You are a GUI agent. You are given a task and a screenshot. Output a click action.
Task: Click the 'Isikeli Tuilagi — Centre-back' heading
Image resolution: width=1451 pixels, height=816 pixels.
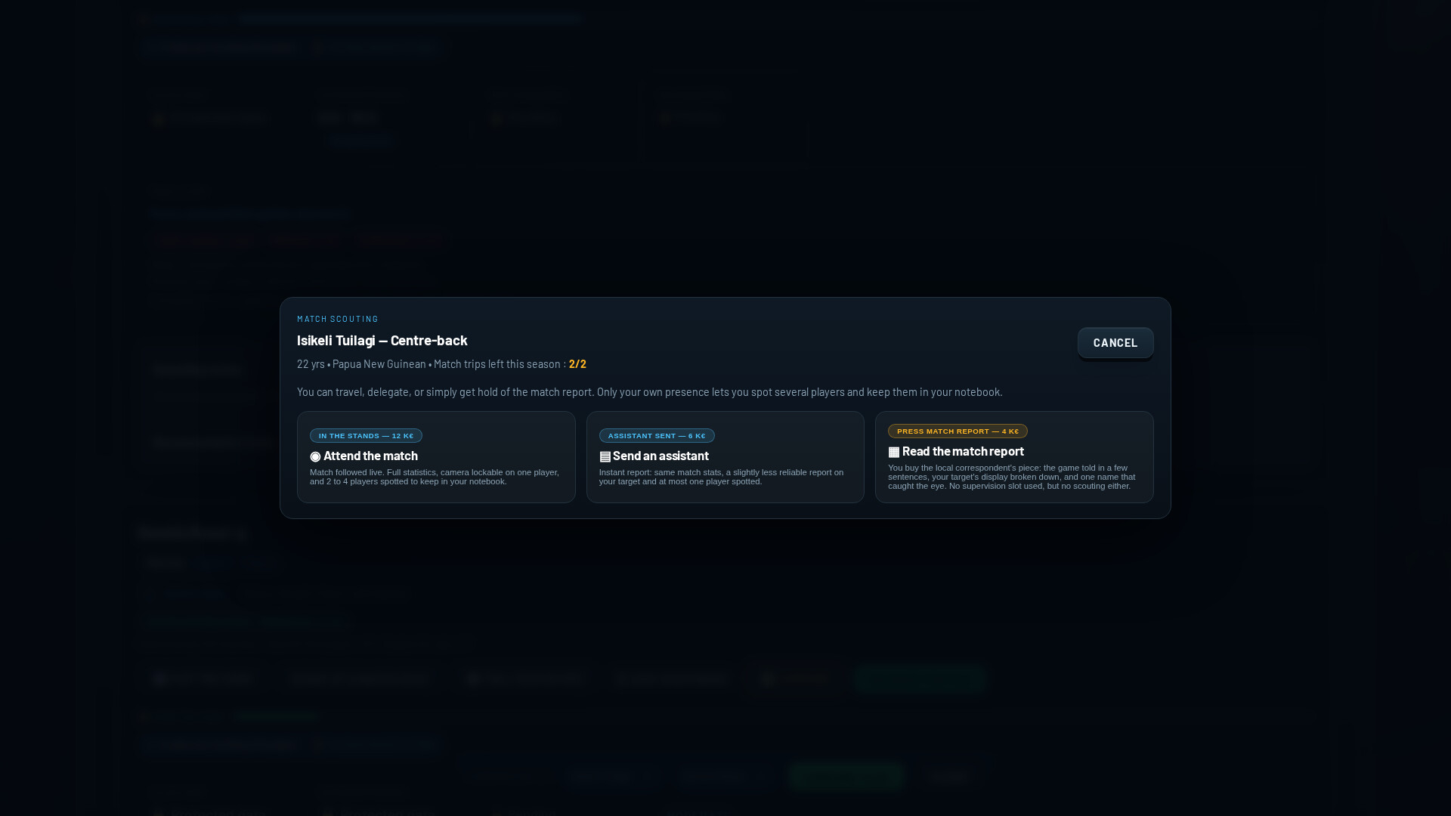tap(382, 340)
